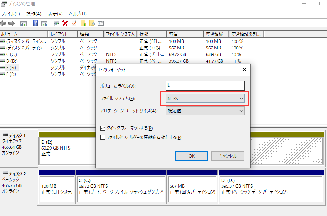Uncheck the quick format checkbox
Image resolution: width=327 pixels, height=216 pixels.
[103, 128]
